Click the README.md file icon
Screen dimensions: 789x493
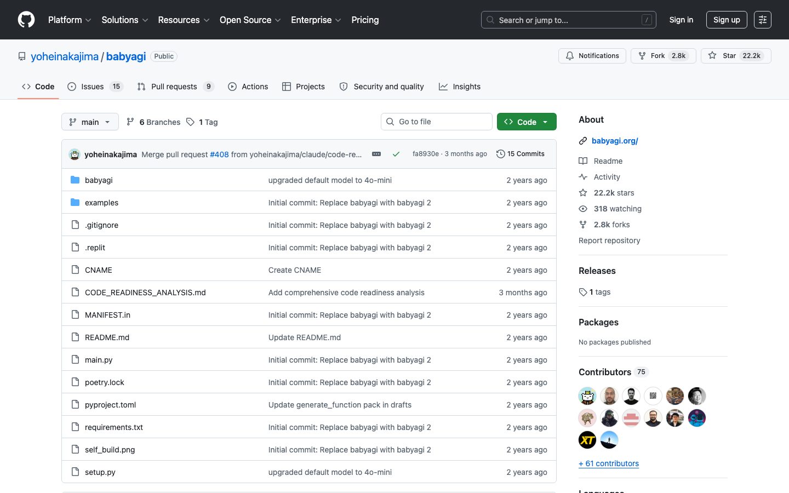(x=75, y=337)
